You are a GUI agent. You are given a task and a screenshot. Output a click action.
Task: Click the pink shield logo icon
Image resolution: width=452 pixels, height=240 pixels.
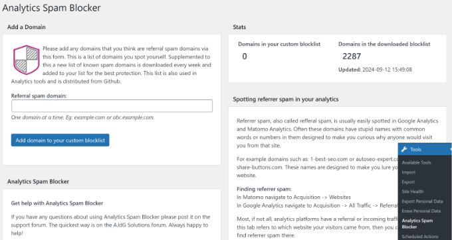[26, 60]
